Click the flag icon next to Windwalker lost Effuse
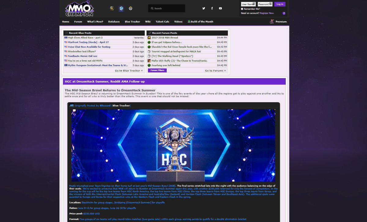 66,51
